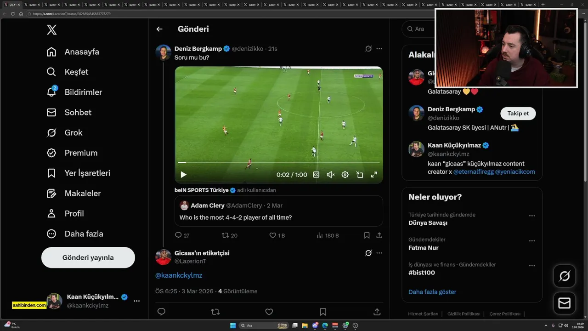This screenshot has height=331, width=588.
Task: Click Grok icon on Gicaas'ın etiketçisi post
Action: tap(368, 253)
